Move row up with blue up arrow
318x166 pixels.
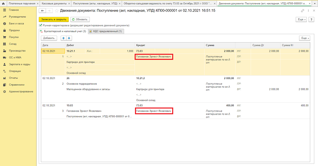[63, 38]
